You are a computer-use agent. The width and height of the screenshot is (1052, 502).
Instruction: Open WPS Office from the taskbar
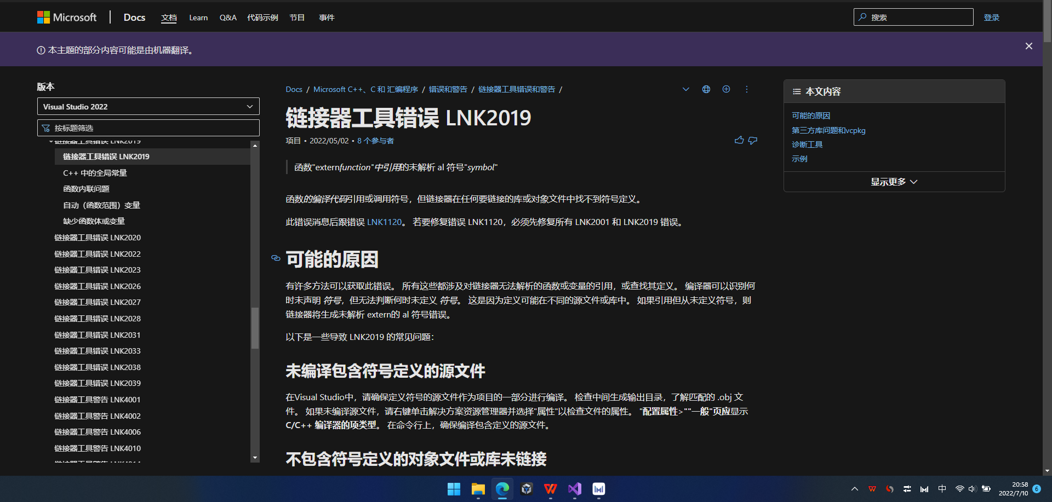pos(550,489)
